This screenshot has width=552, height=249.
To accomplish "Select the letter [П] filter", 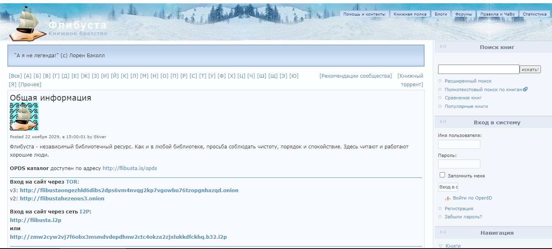I will coord(175,76).
